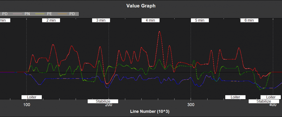Click the 5 min time marker
Image resolution: width=282 pixels, height=117 pixels.
[200, 20]
